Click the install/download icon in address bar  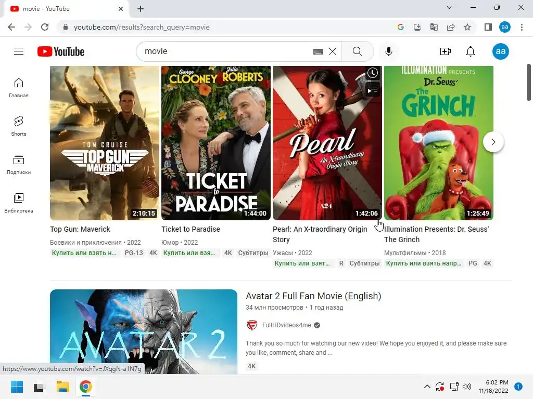click(x=417, y=27)
